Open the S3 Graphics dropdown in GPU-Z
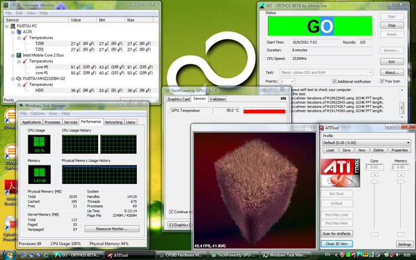This screenshot has width=416, height=260. point(179,225)
